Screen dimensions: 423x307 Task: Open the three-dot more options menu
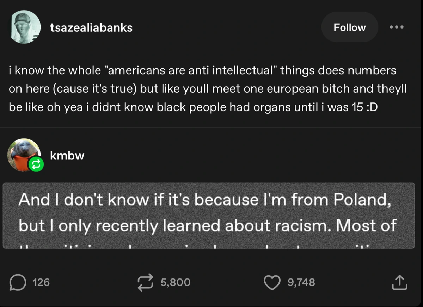[x=397, y=27]
